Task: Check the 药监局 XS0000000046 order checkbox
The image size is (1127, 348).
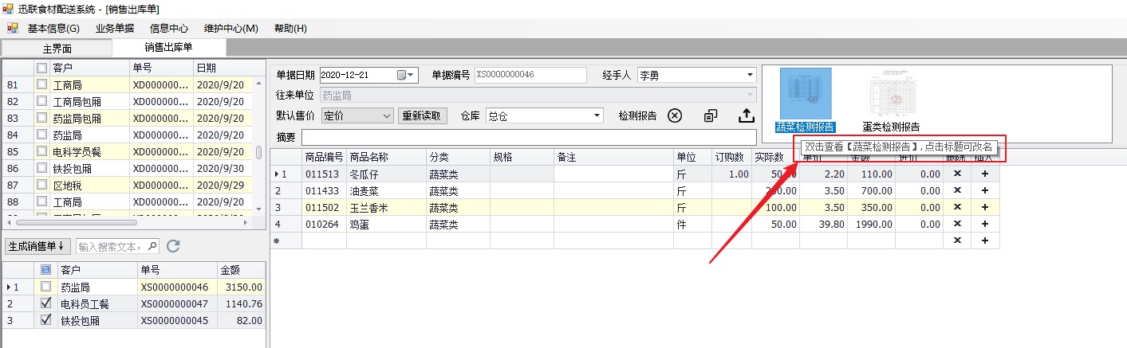Action: (x=45, y=287)
